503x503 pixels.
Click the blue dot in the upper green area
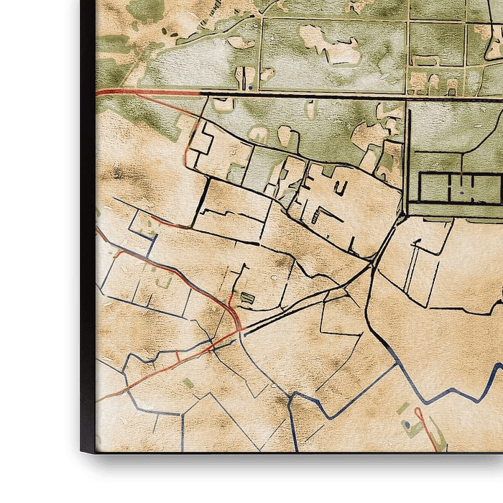pyautogui.click(x=249, y=87)
